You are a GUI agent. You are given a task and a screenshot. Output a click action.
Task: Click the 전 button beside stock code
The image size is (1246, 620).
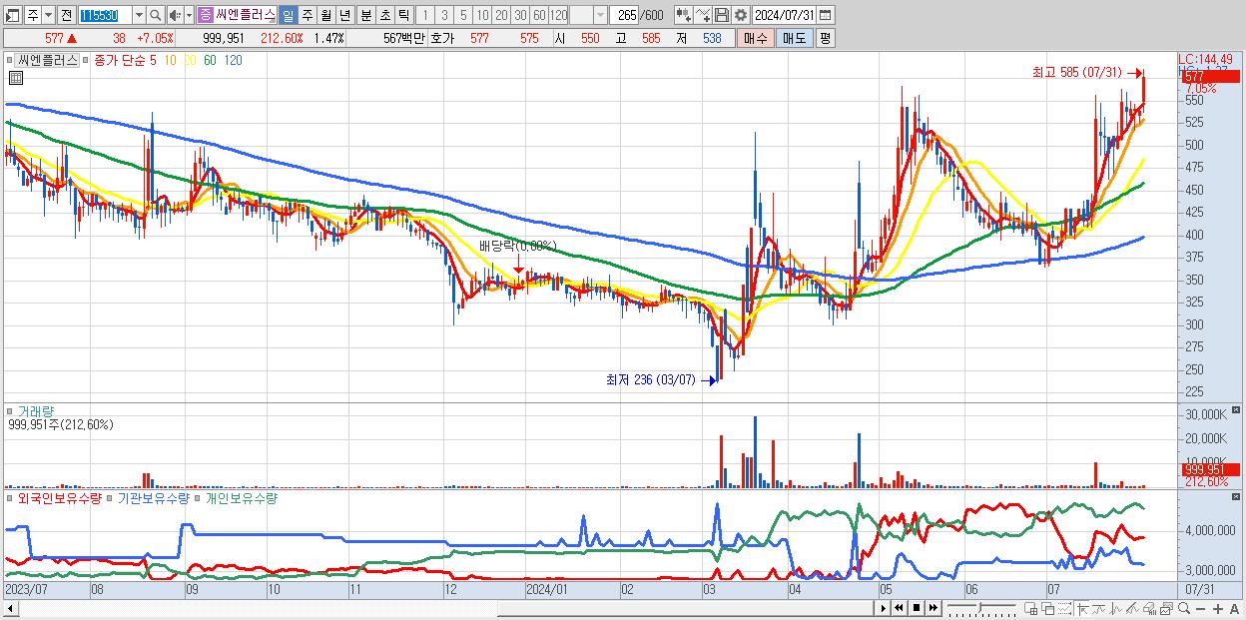66,16
